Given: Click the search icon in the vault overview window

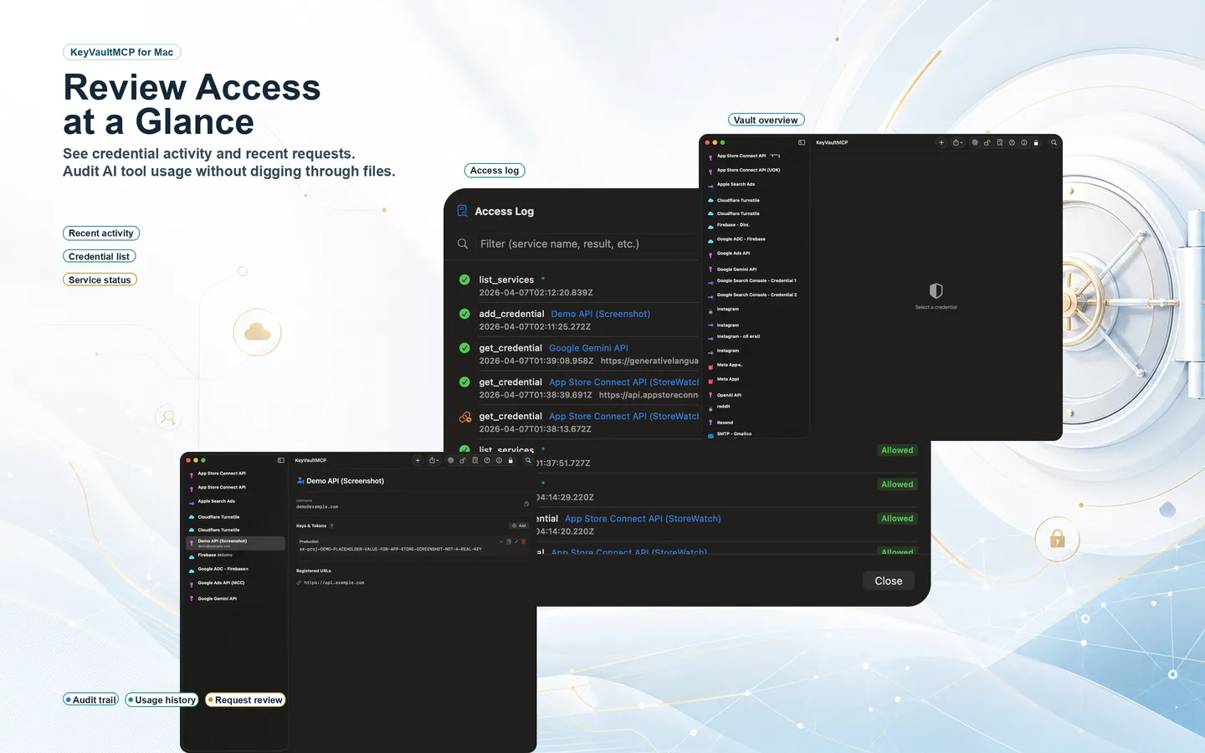Looking at the screenshot, I should click(1054, 142).
